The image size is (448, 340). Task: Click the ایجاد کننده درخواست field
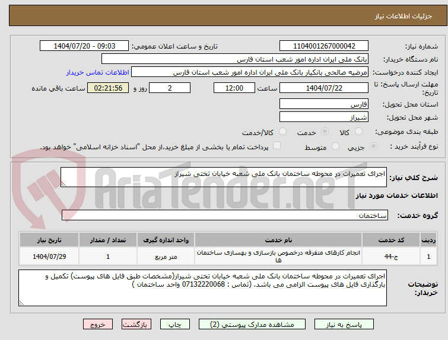pyautogui.click(x=250, y=72)
